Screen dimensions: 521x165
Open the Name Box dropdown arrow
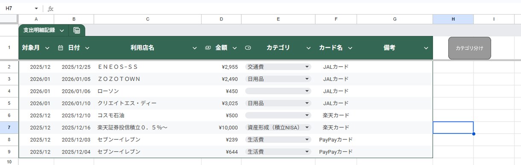tap(36, 9)
